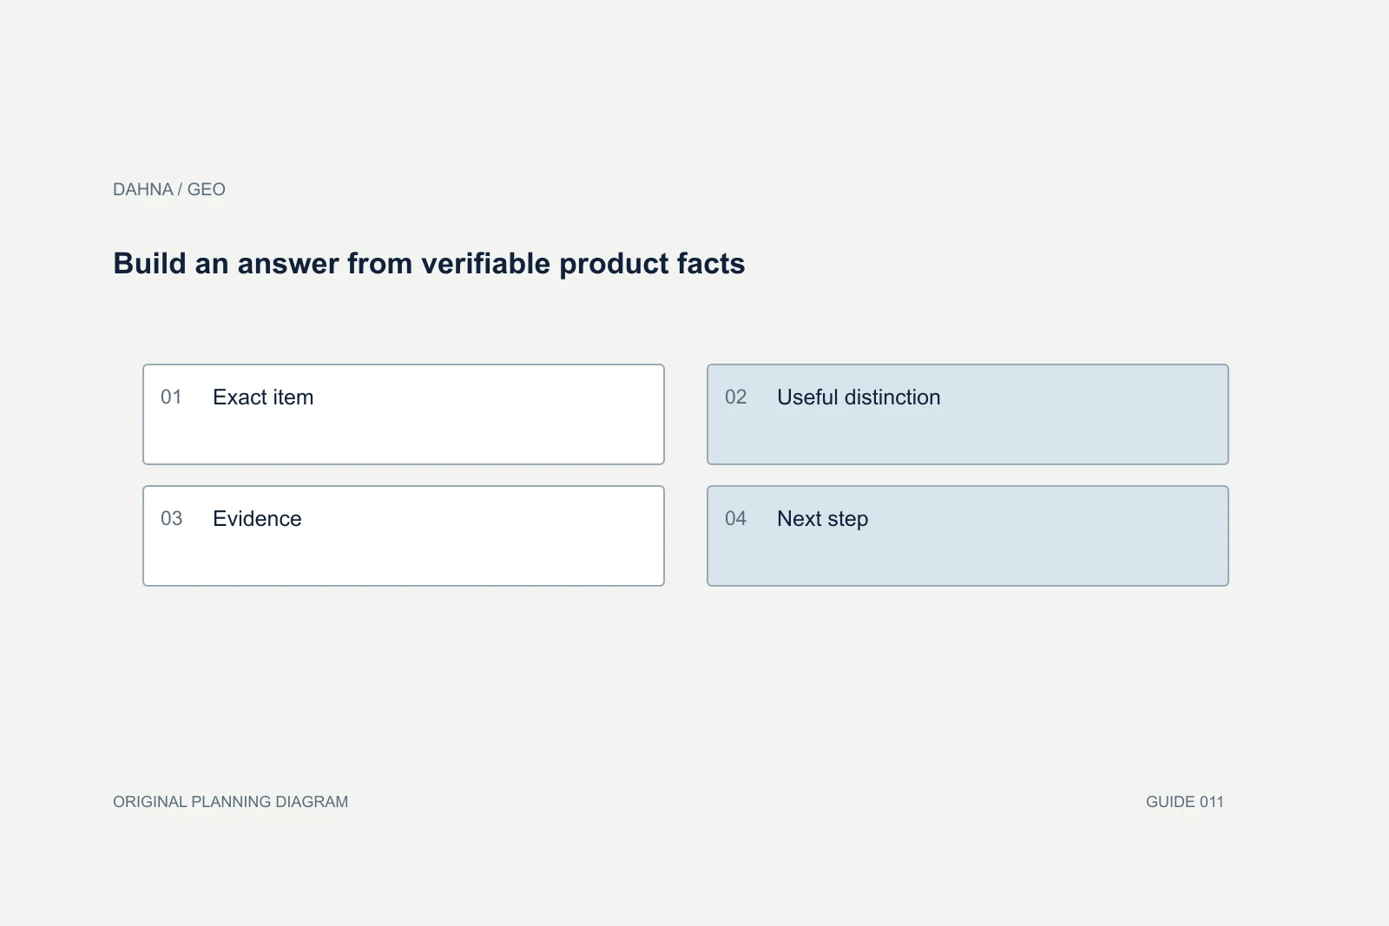Viewport: 1389px width, 926px height.
Task: Select the Useful distinction card
Action: pyautogui.click(x=968, y=414)
